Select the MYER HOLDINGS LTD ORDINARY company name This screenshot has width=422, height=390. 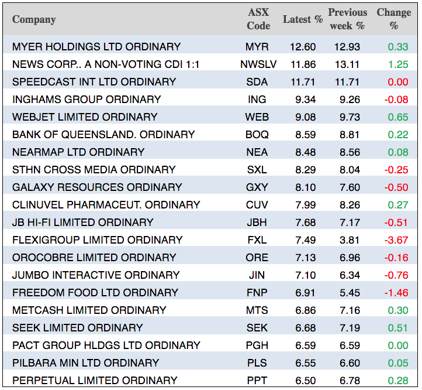[x=96, y=47]
